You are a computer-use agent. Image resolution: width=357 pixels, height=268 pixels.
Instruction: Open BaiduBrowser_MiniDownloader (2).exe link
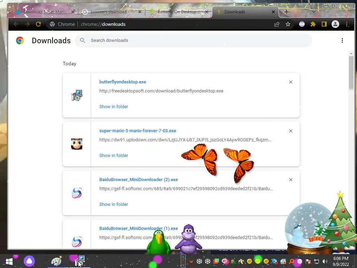[138, 180]
